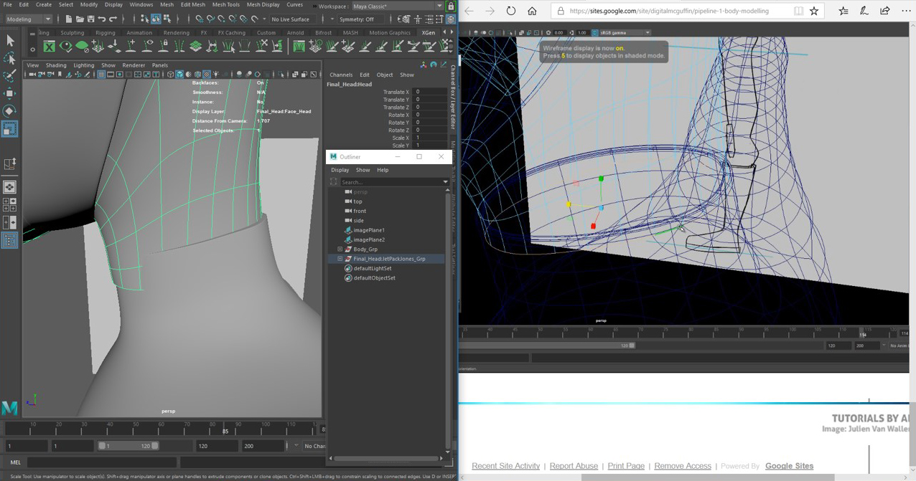Open the Mesh Tools menu

(x=225, y=5)
